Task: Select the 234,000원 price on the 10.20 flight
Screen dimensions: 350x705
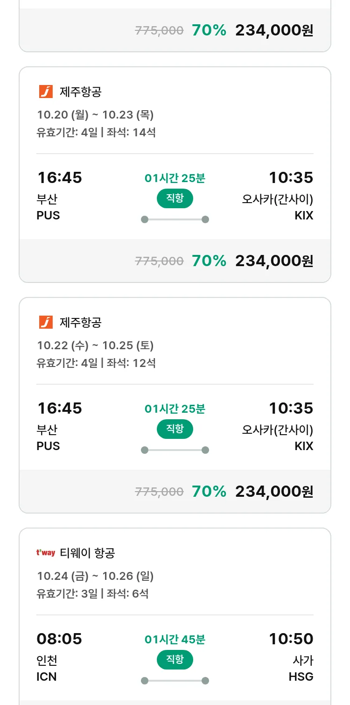Action: 274,261
